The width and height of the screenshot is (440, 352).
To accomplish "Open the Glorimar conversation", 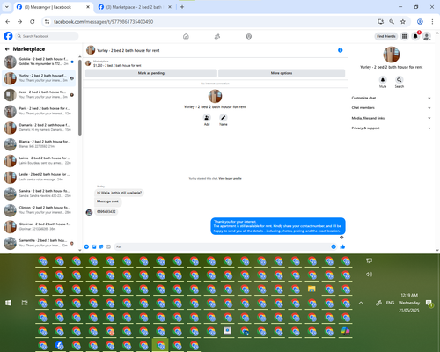I will coord(39,226).
